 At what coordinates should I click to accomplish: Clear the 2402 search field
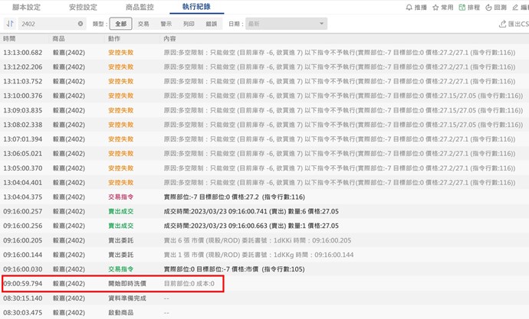(80, 24)
